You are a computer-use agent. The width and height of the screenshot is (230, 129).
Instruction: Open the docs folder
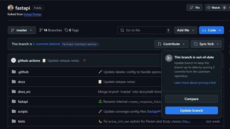(x=21, y=82)
